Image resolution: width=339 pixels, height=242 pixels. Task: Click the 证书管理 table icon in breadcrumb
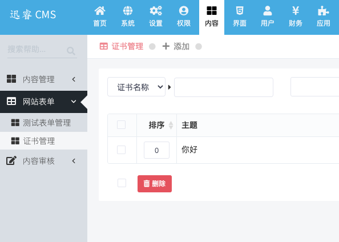103,46
